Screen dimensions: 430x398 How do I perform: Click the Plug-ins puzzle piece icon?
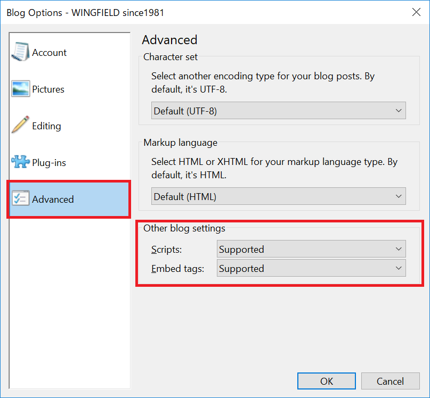20,162
